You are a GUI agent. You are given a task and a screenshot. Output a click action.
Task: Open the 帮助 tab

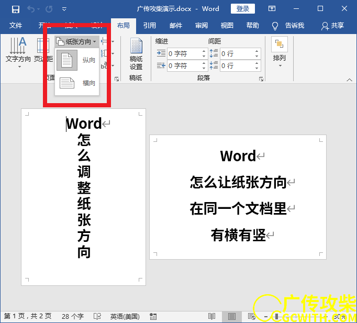(253, 25)
